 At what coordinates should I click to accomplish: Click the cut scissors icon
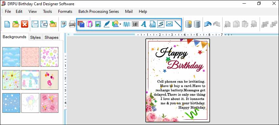[227, 24]
